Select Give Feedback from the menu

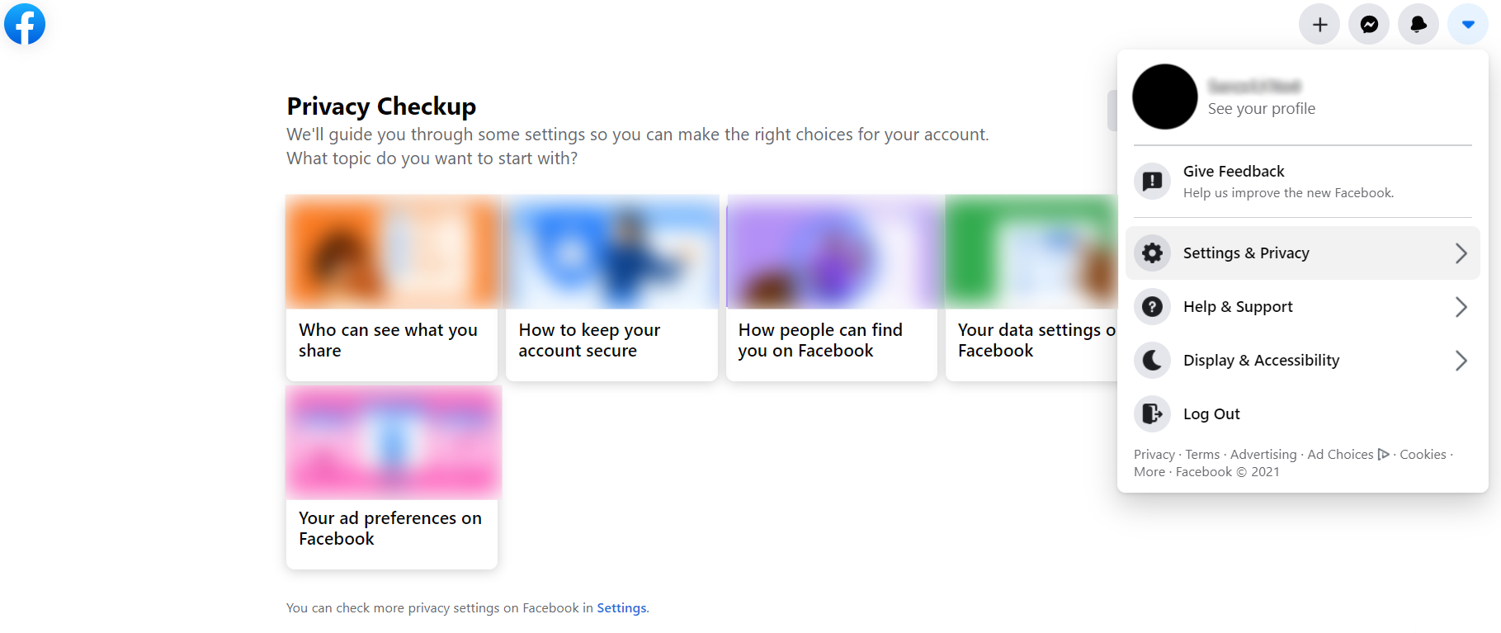pos(1234,171)
